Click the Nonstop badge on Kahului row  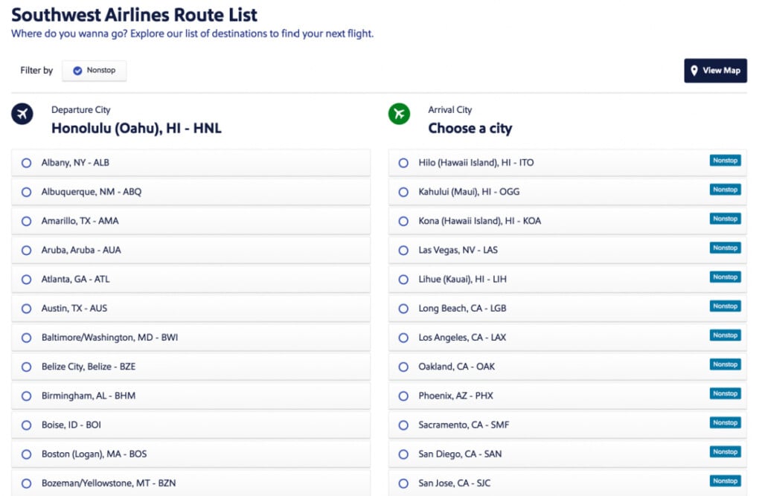point(725,190)
